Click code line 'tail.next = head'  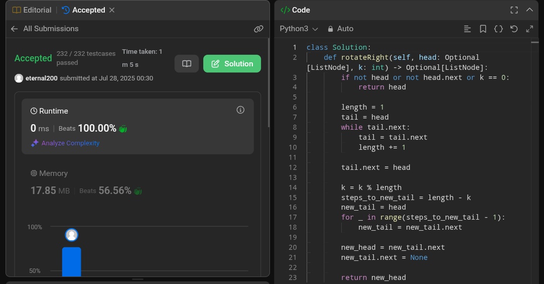pos(375,167)
